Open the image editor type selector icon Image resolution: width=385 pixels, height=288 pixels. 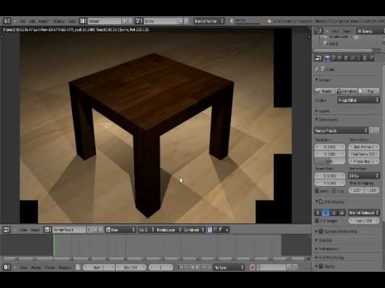point(6,230)
